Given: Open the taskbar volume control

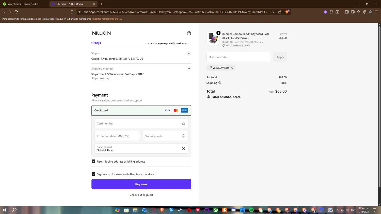Looking at the screenshot, I should [347, 210].
